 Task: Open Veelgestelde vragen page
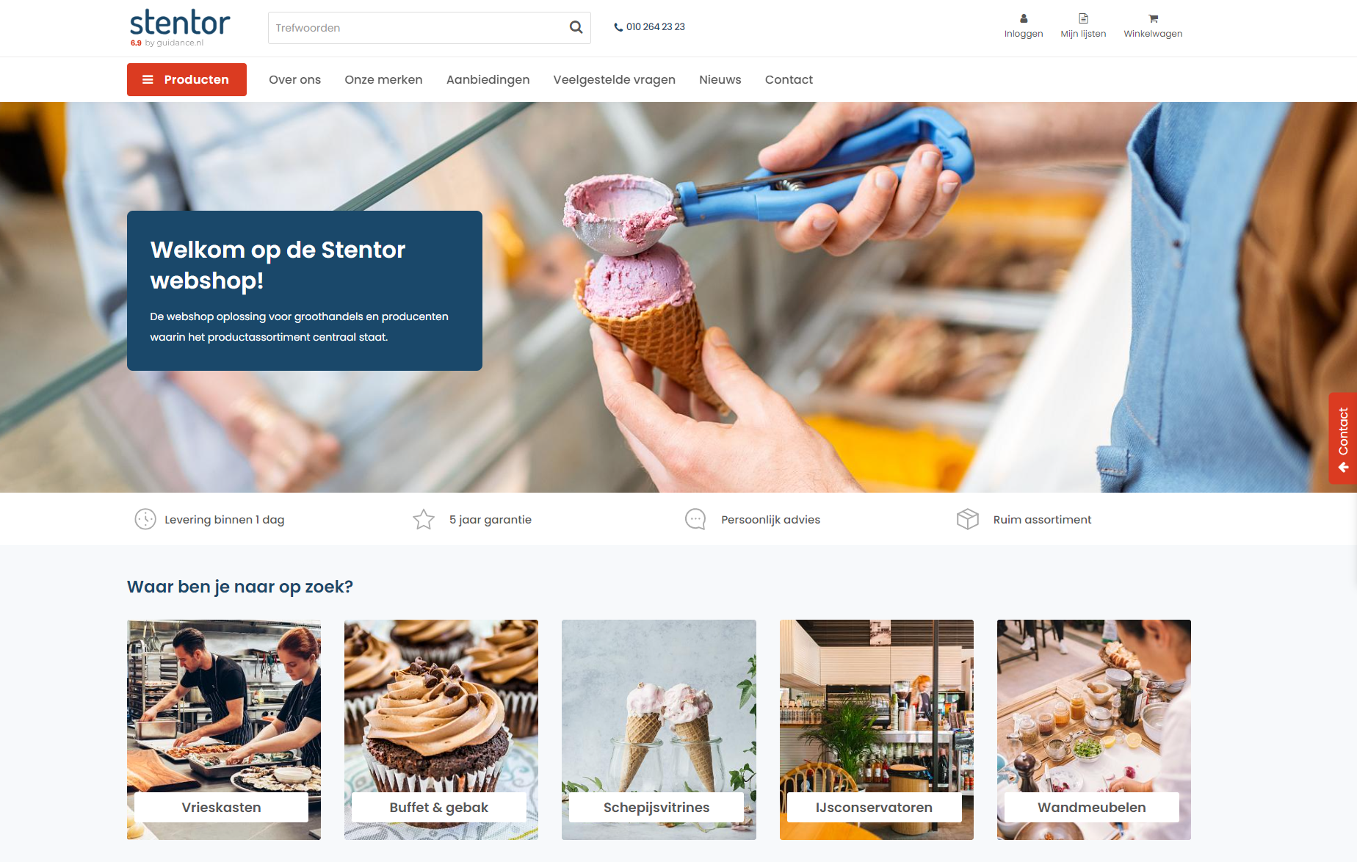(x=614, y=79)
